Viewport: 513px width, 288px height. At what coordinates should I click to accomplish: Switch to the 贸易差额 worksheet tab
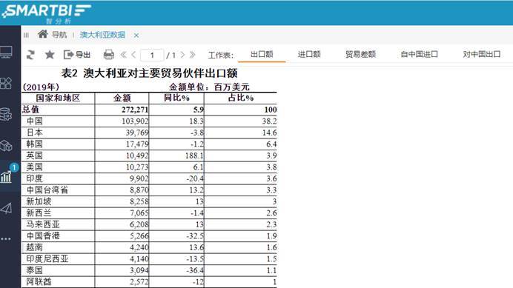pos(360,54)
